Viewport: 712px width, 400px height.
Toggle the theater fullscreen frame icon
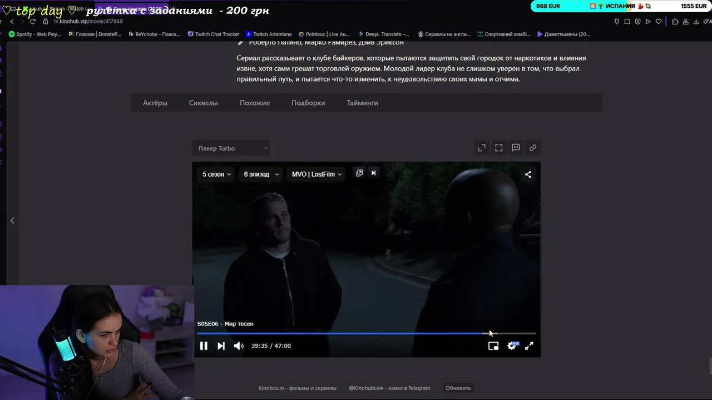click(499, 148)
